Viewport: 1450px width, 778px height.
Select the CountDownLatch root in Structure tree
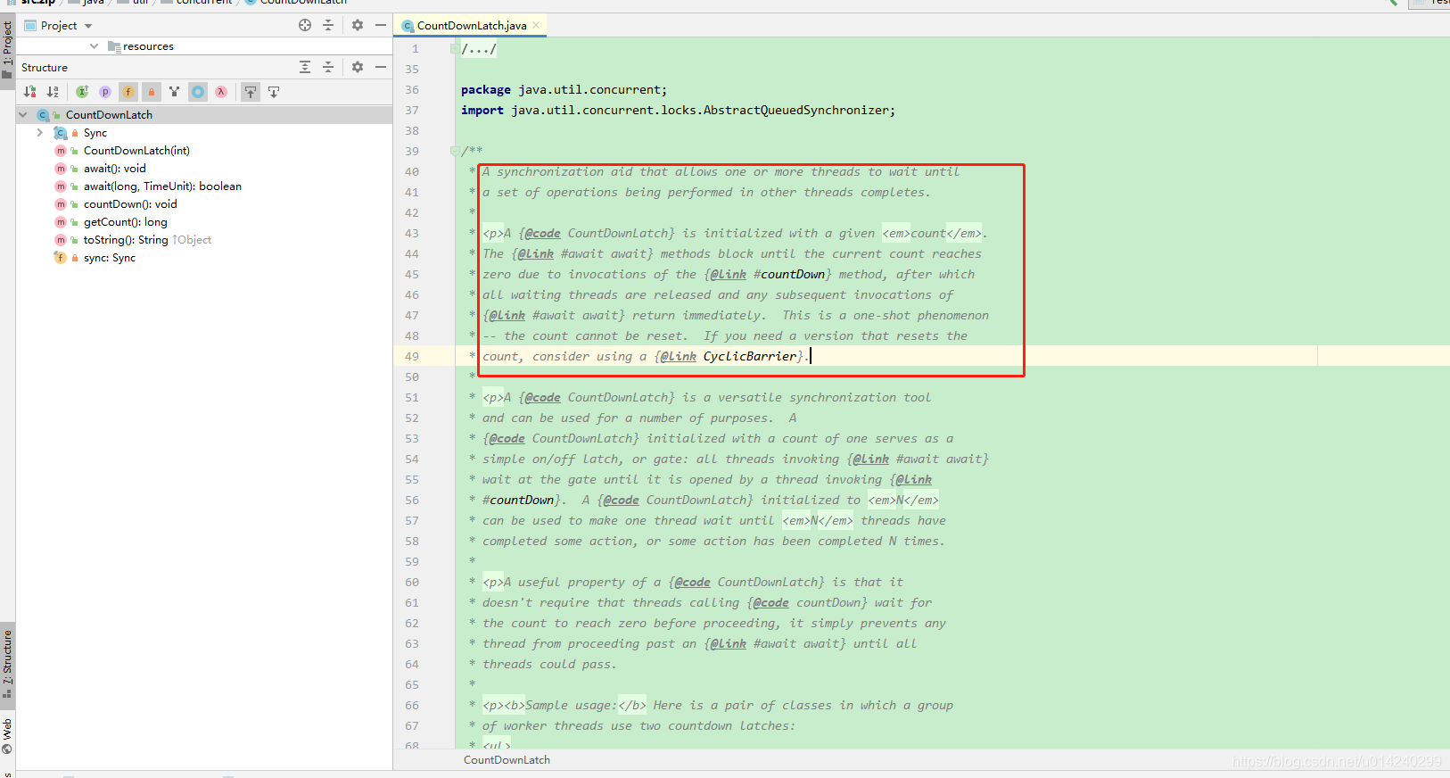click(x=109, y=115)
